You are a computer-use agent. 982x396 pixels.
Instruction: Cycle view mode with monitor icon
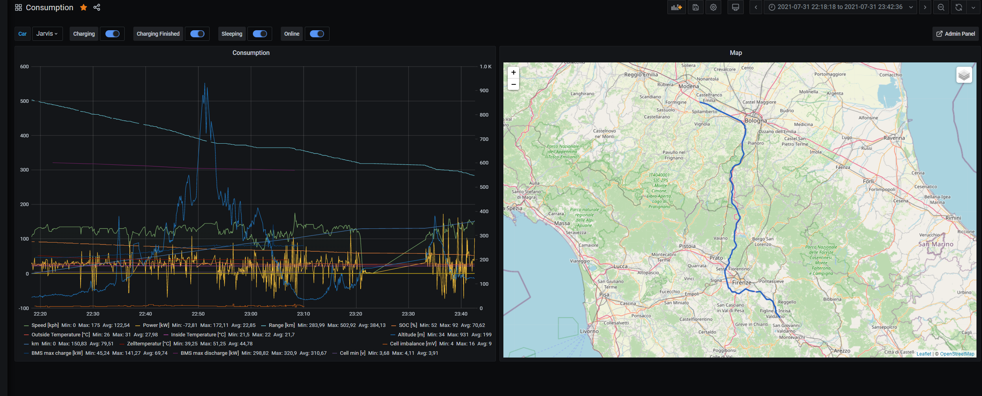coord(735,7)
